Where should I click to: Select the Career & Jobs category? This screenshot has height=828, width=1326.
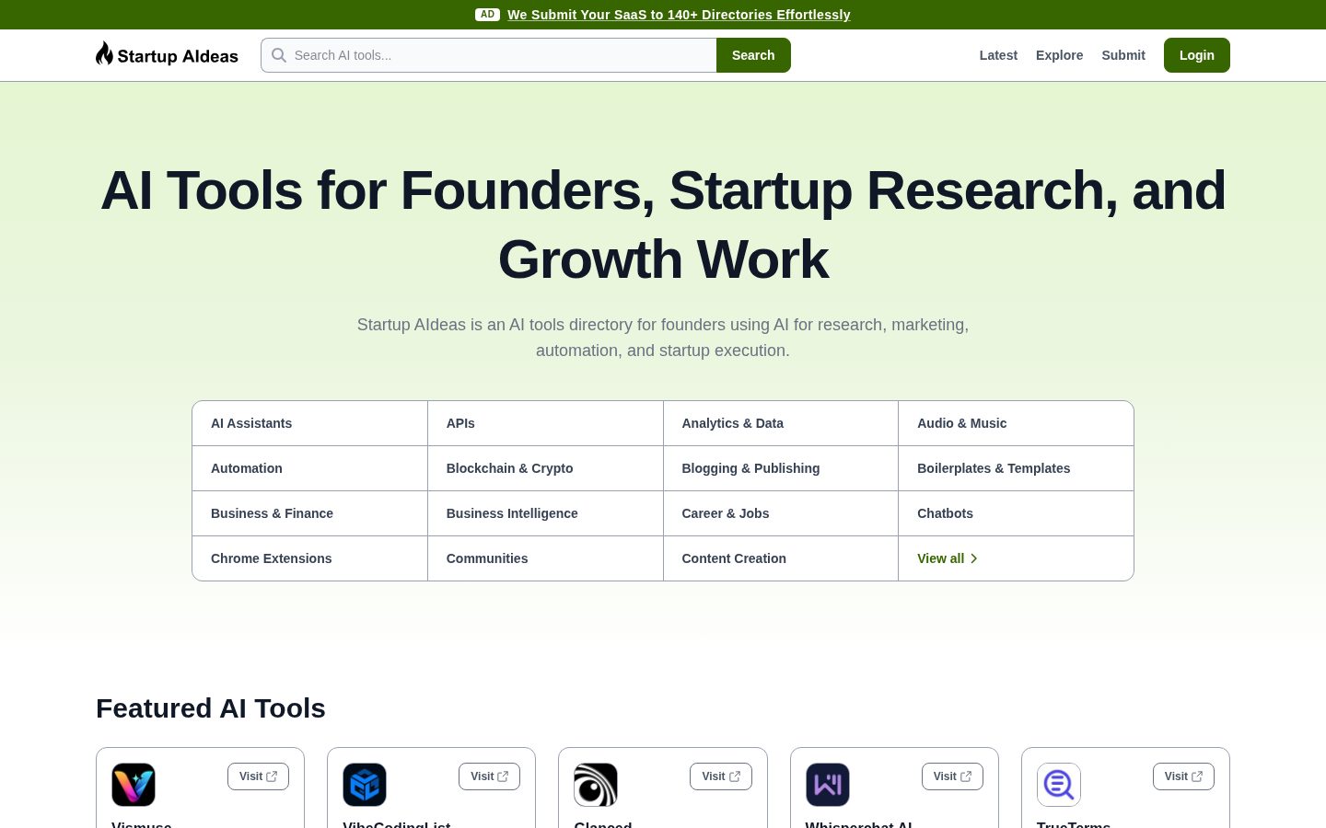pos(781,513)
